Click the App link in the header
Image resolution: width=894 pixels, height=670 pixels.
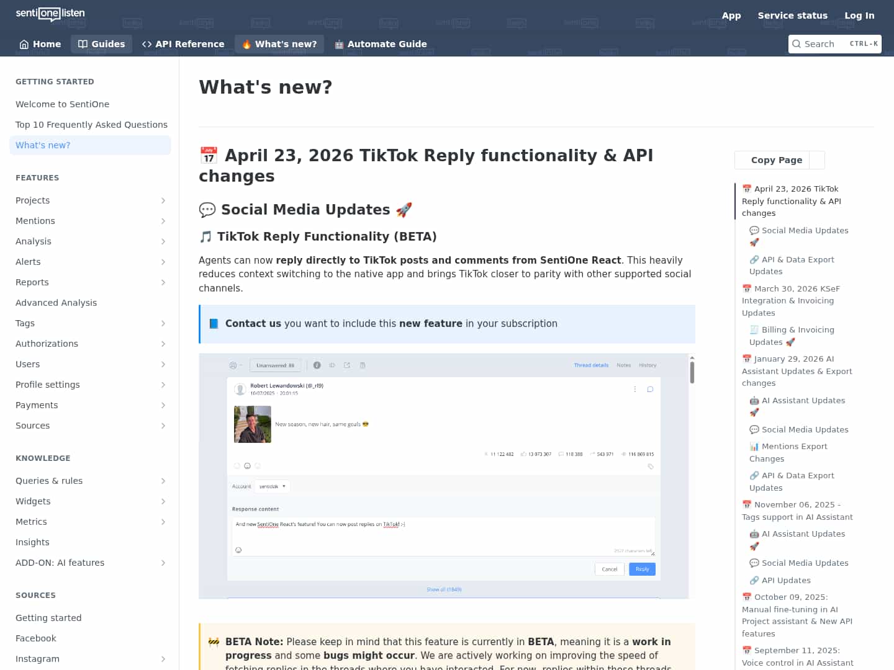731,16
